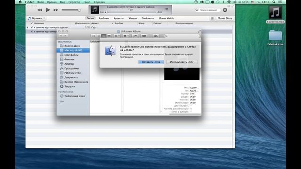Click Finder window forward arrow

pyautogui.click(x=65, y=36)
